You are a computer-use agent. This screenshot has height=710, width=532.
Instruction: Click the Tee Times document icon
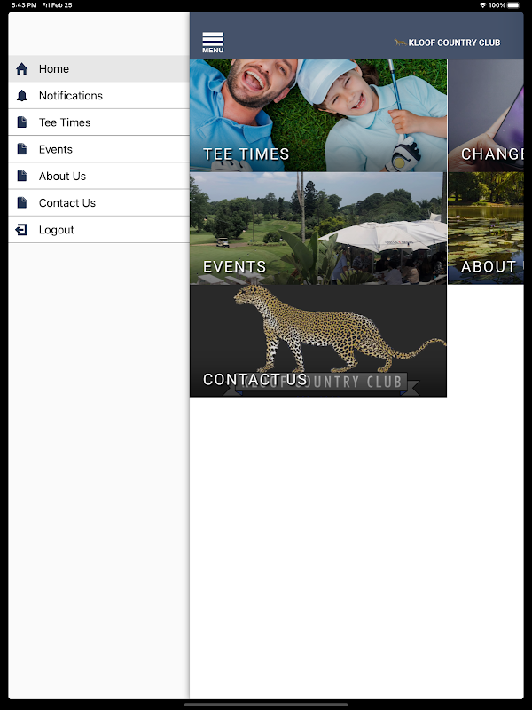point(21,122)
